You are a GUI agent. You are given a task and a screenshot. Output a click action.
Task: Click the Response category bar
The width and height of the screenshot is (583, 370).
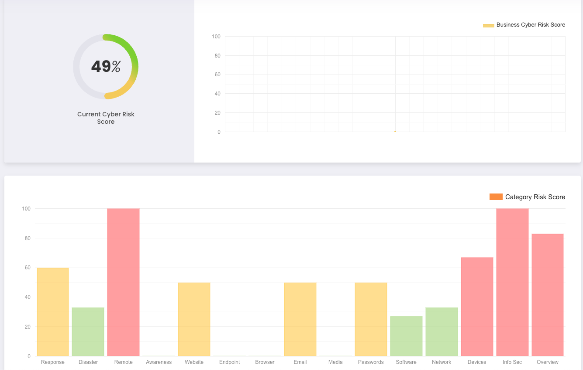click(x=53, y=312)
